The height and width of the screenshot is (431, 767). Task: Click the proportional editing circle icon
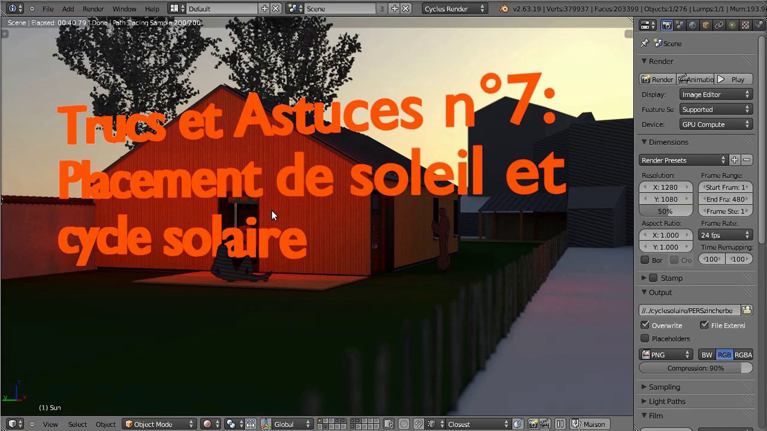click(x=404, y=424)
